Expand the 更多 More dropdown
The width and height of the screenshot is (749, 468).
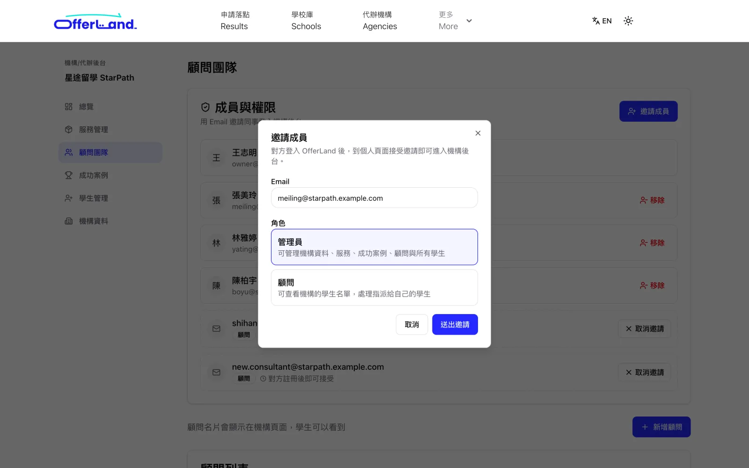point(455,21)
